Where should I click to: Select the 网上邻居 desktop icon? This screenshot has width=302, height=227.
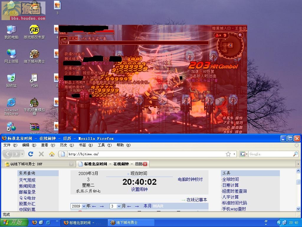click(x=12, y=56)
